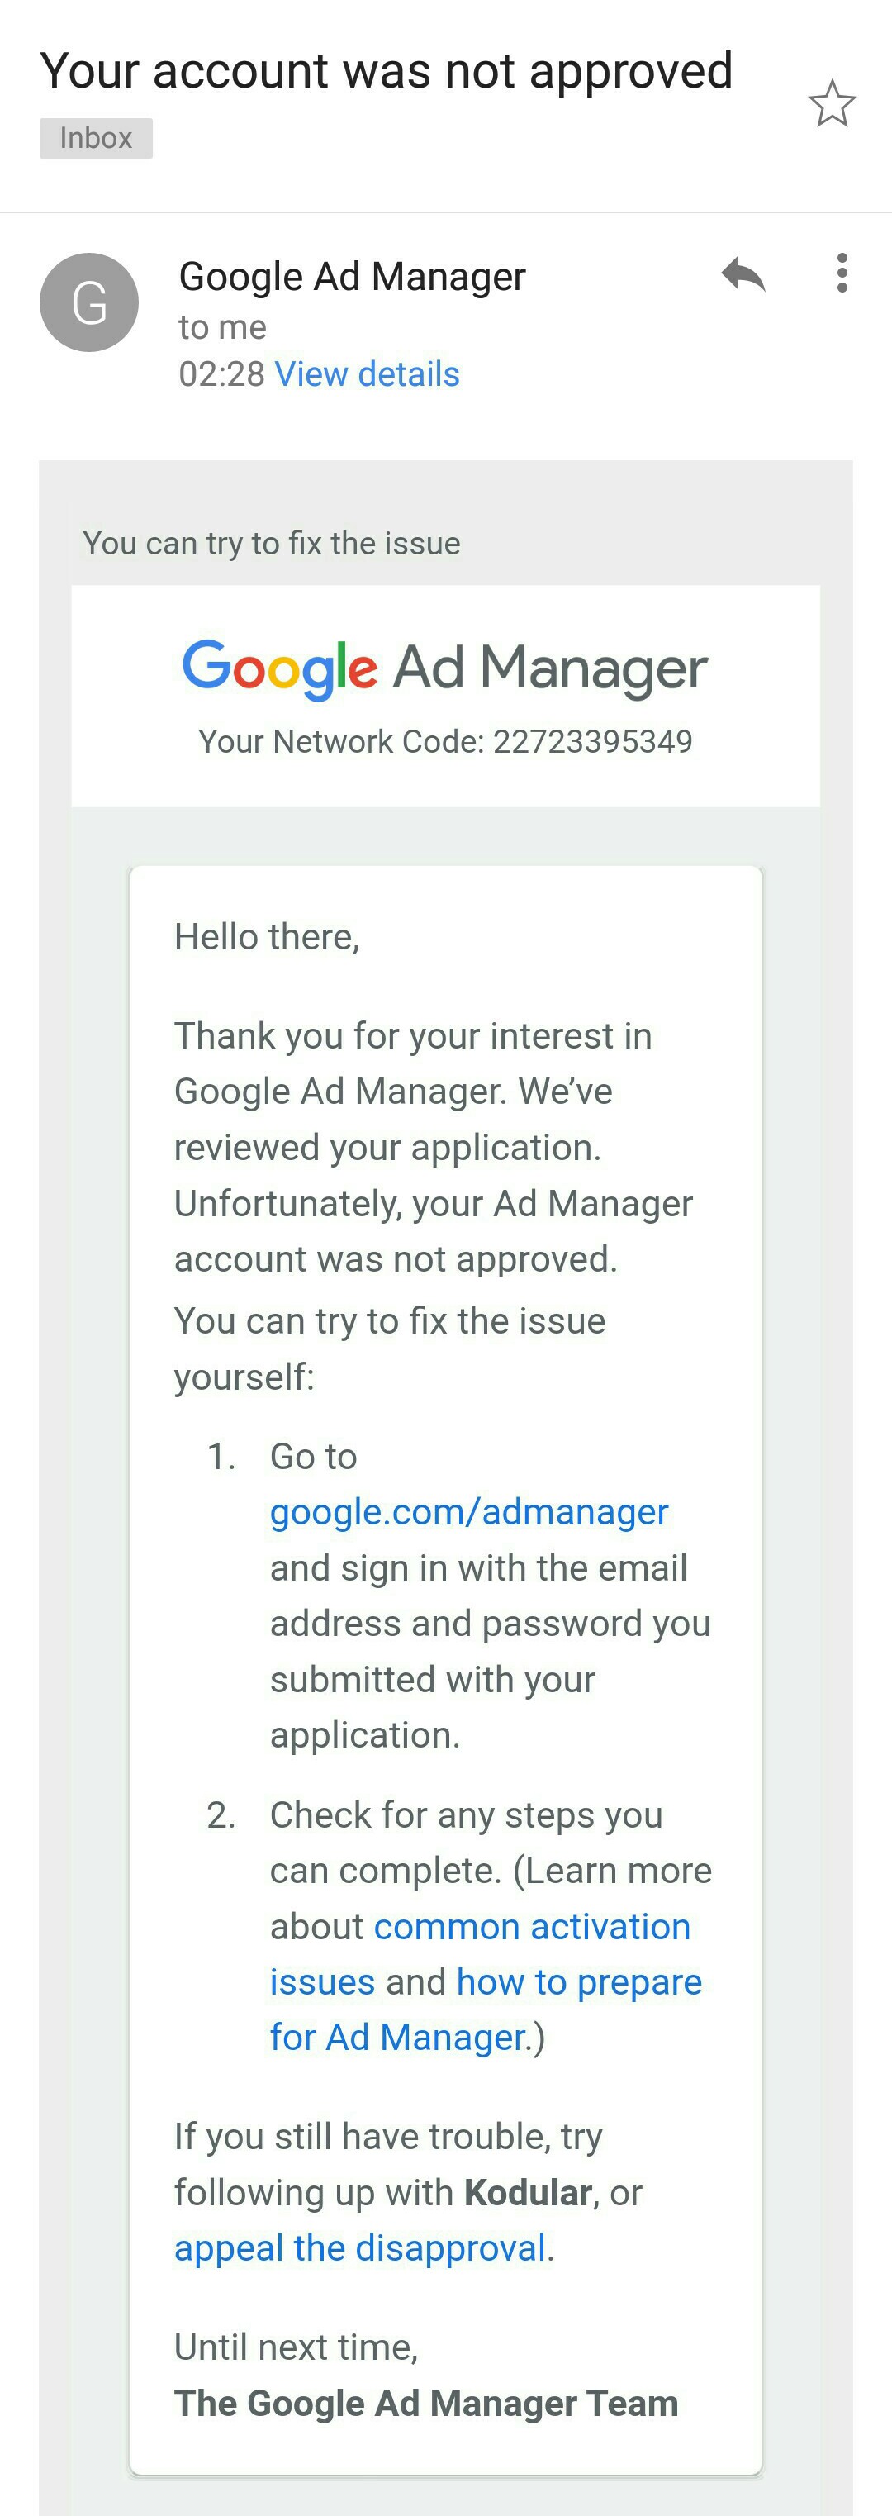Star this email with the star icon
The image size is (892, 2516).
[833, 103]
